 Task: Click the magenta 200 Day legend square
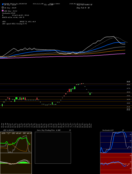pyautogui.click(x=3, y=11)
